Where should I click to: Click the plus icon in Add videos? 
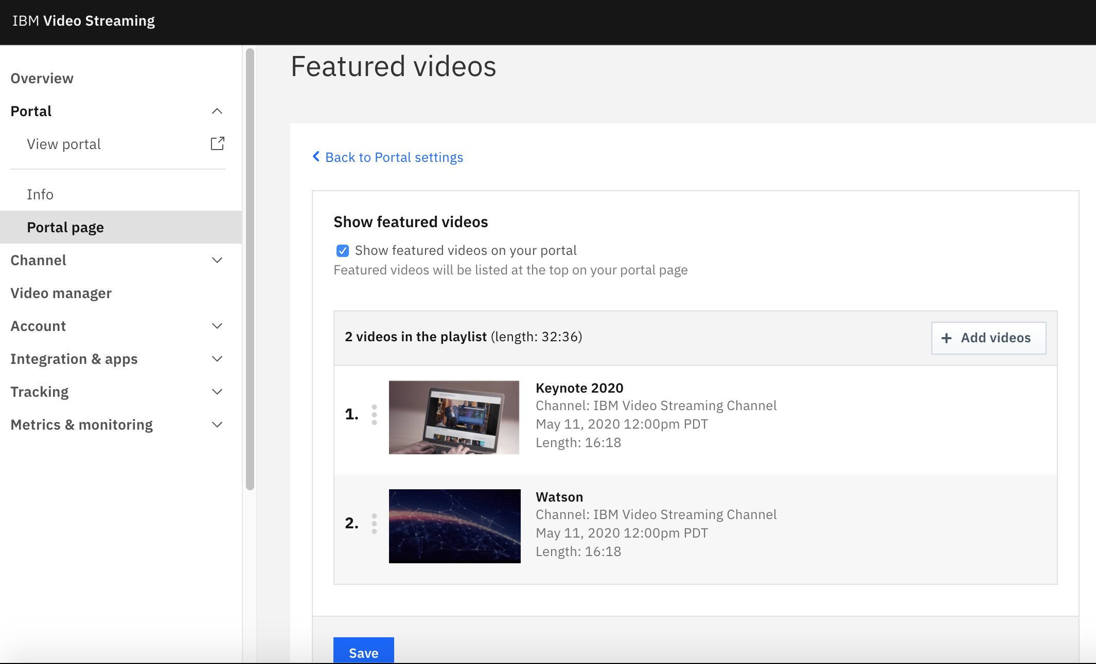pyautogui.click(x=946, y=338)
